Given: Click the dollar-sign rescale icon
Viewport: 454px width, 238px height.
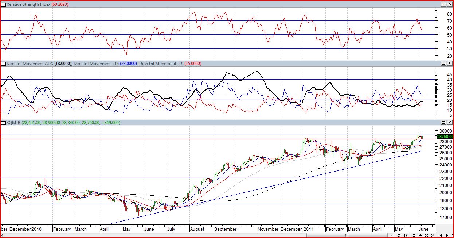Looking at the screenshot, I should [x=399, y=235].
